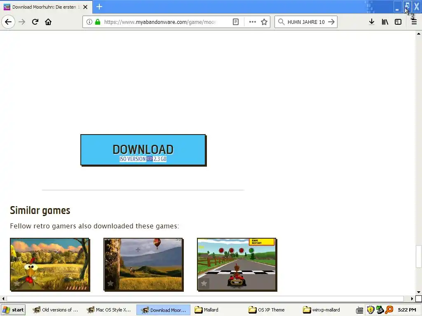Open the downloads panel

pyautogui.click(x=372, y=22)
